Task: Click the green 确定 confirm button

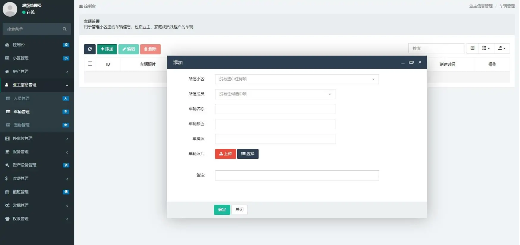Action: tap(222, 210)
